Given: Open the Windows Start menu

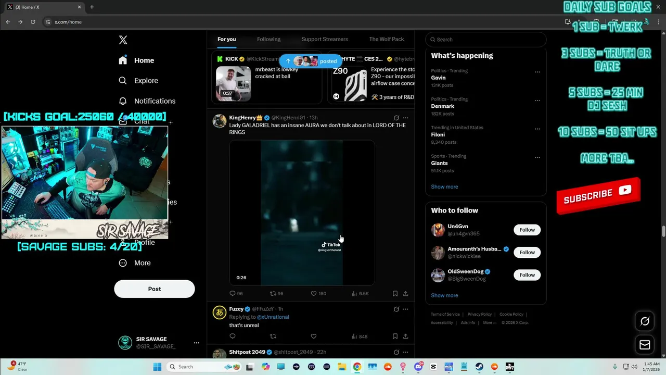Looking at the screenshot, I should pyautogui.click(x=157, y=367).
